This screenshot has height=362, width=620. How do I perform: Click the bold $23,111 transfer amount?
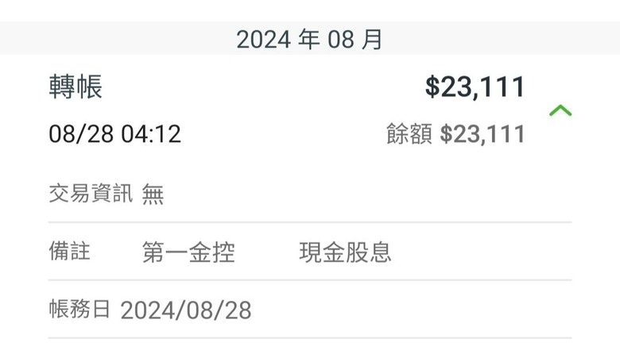(x=475, y=87)
